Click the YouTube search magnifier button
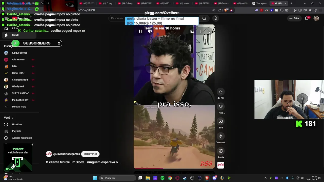Screen dimensions: 324x182 point(204,18)
